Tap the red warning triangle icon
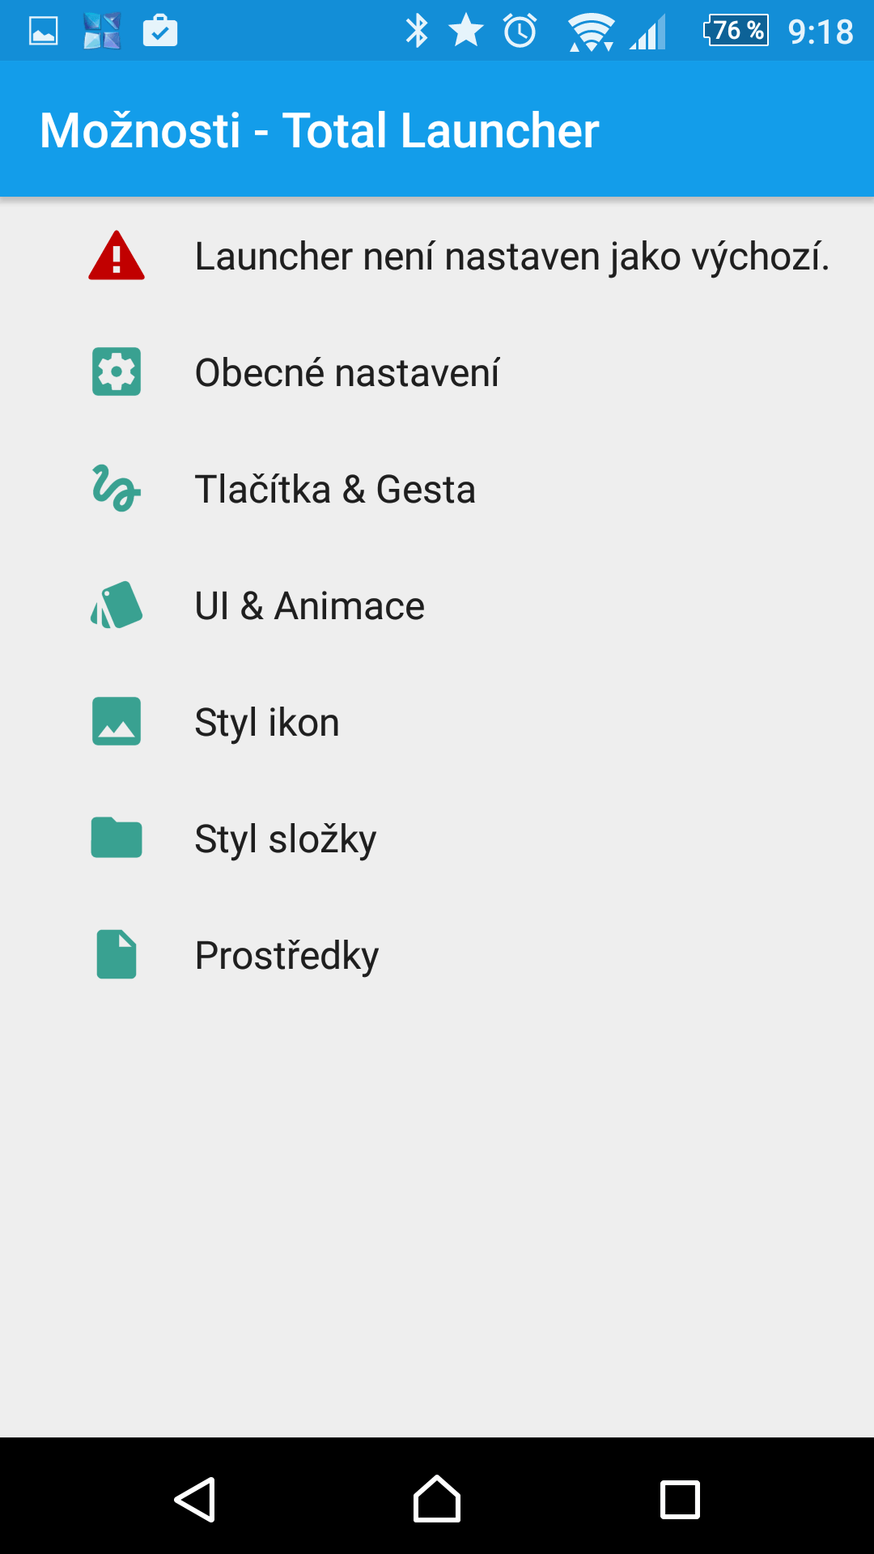Viewport: 874px width, 1554px height. pyautogui.click(x=117, y=257)
